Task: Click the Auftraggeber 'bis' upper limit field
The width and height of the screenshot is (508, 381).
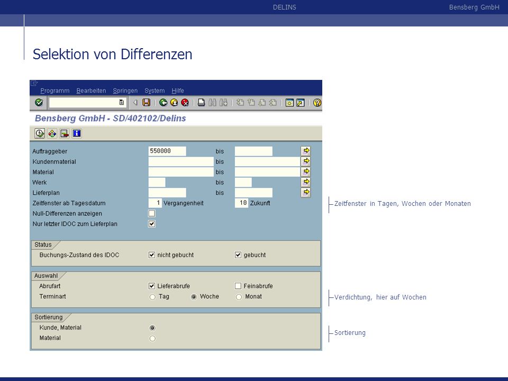Action: (253, 151)
